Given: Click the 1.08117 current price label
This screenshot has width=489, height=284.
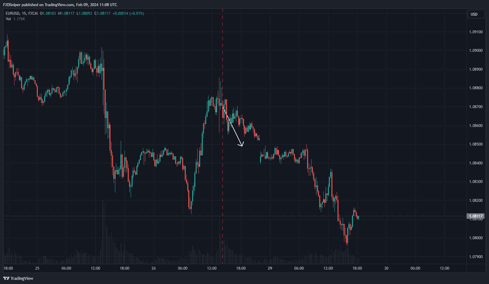Looking at the screenshot, I should (x=476, y=216).
